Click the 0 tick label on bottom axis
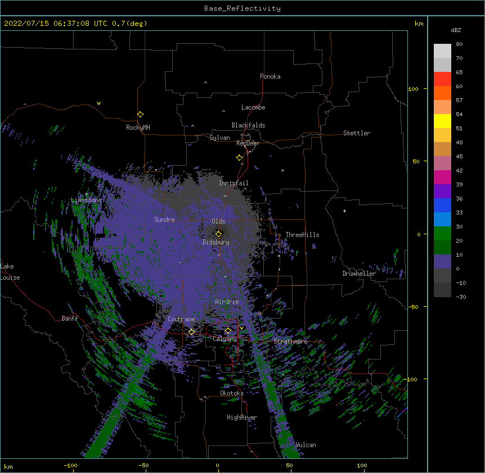This screenshot has height=473, width=485. tap(217, 465)
